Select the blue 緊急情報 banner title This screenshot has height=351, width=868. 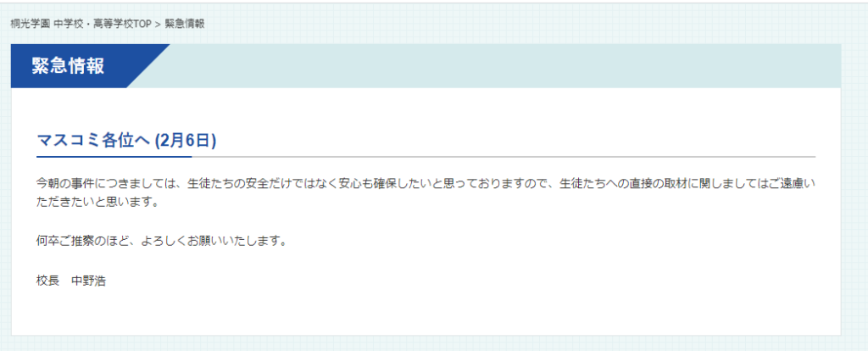coord(68,66)
